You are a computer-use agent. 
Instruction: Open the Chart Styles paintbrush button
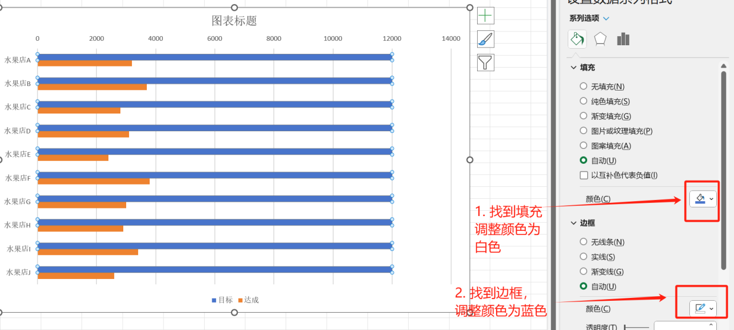486,39
